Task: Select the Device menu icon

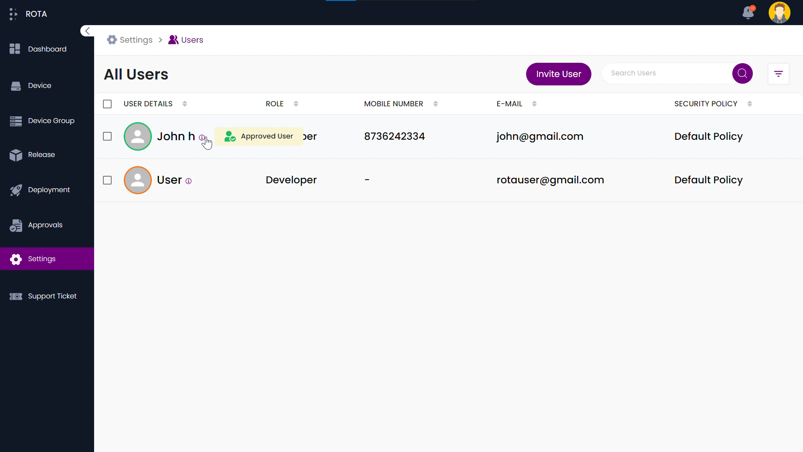Action: (x=15, y=85)
